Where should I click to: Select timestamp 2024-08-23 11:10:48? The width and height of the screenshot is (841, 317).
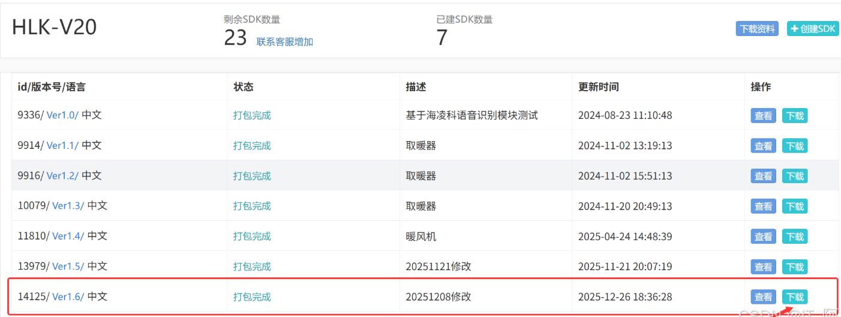pyautogui.click(x=625, y=115)
